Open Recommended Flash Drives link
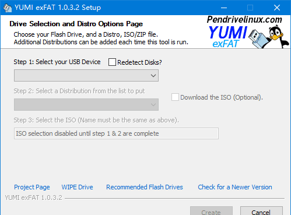 coord(145,187)
